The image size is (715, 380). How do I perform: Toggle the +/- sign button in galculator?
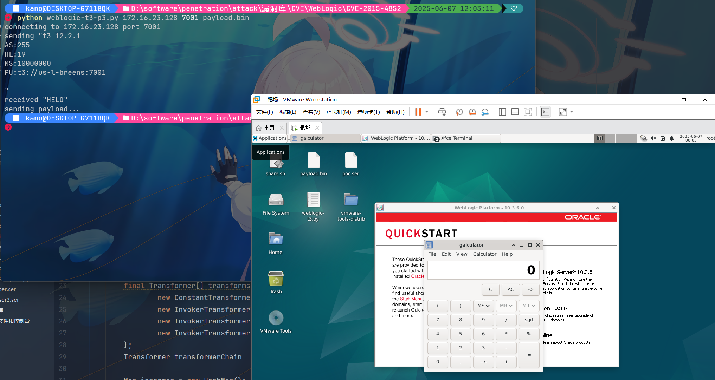click(x=483, y=362)
